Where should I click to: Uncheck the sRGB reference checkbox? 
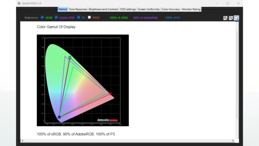[42, 17]
